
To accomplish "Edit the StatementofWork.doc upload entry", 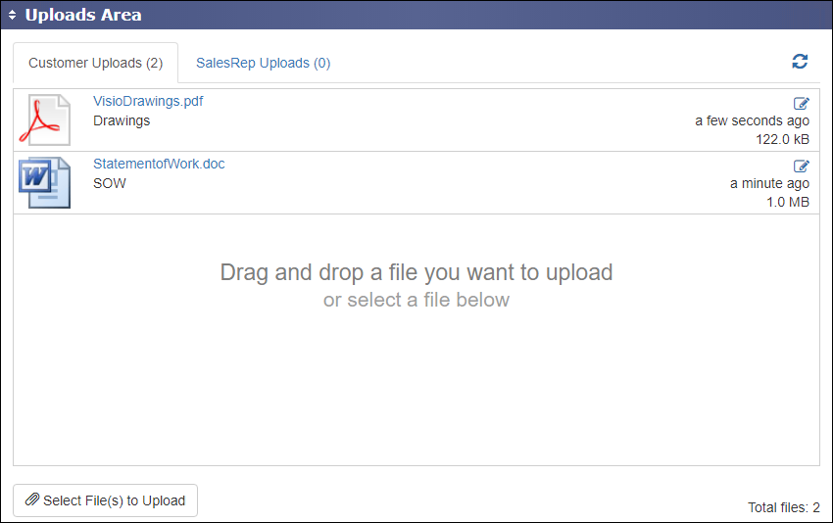I will click(801, 166).
